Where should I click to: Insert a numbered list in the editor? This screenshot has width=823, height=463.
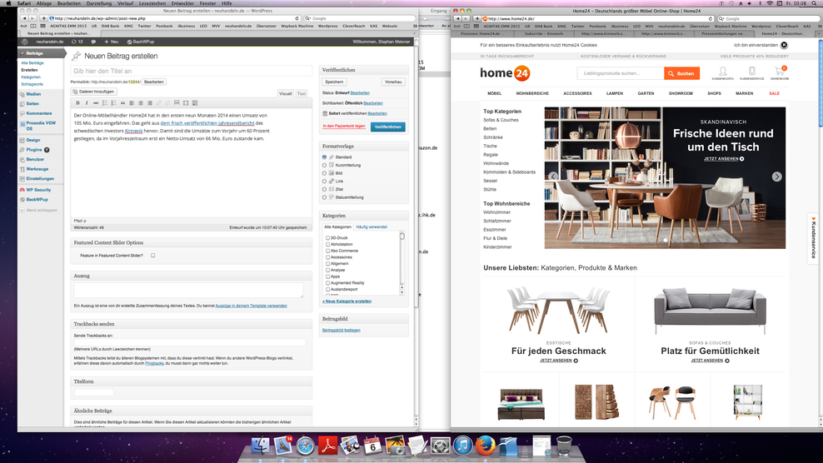point(113,103)
